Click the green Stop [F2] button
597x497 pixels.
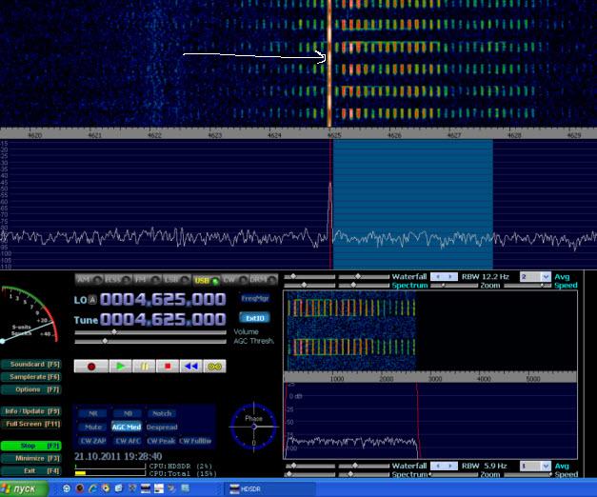pos(30,446)
